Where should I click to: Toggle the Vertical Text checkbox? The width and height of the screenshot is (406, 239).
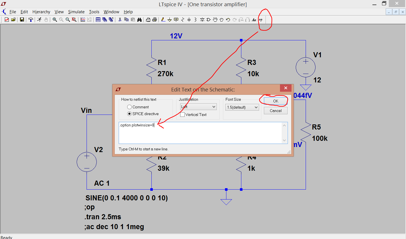(x=182, y=115)
